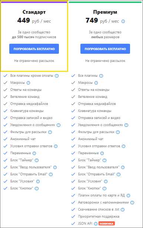Select the Стандарт plan heading
The height and width of the screenshot is (228, 143).
[34, 12]
